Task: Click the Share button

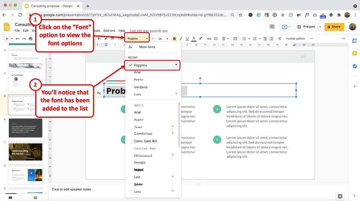Action: click(x=334, y=27)
